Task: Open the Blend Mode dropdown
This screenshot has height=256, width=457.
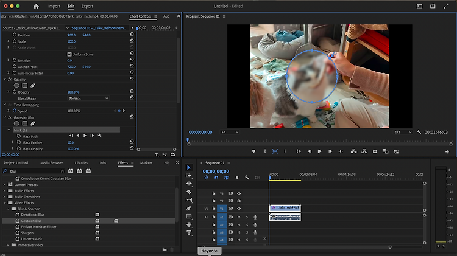Action: [x=88, y=98]
